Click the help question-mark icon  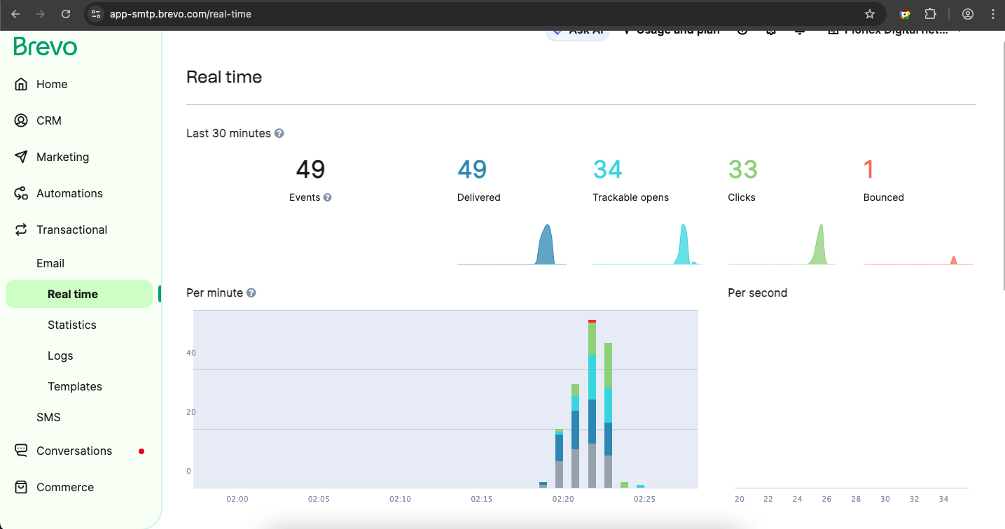742,31
